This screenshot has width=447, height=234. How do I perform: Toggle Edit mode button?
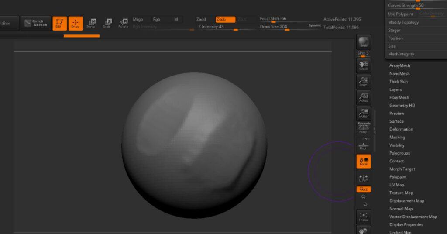pyautogui.click(x=59, y=23)
